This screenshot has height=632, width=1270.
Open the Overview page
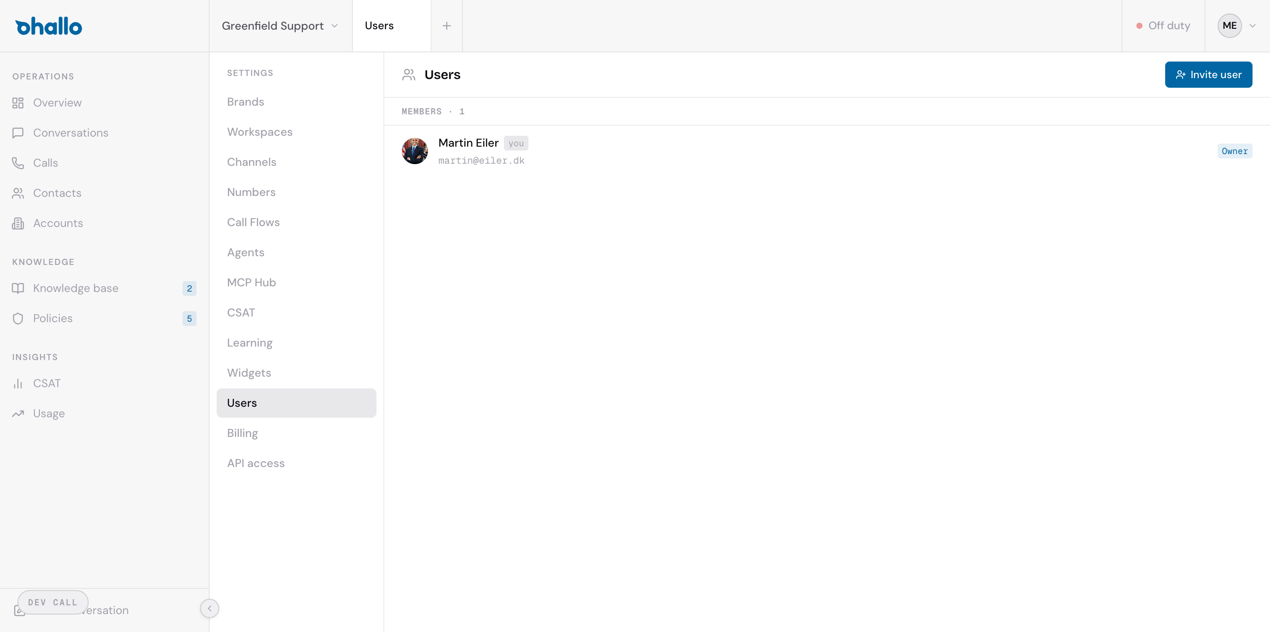tap(57, 103)
